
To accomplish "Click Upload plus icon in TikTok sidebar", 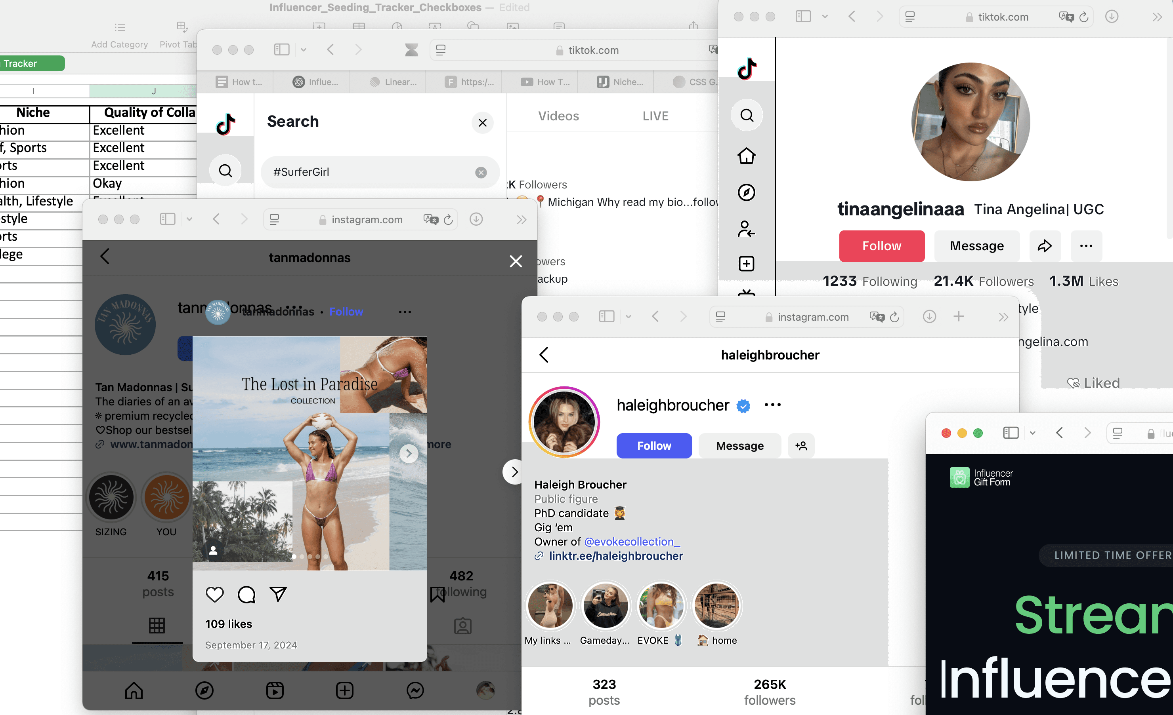I will pyautogui.click(x=747, y=264).
